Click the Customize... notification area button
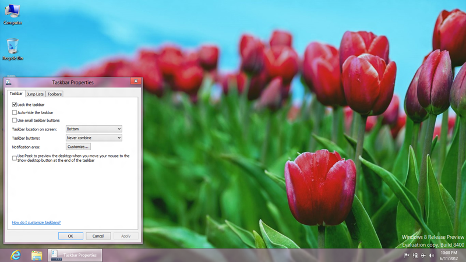466x262 pixels. (78, 147)
